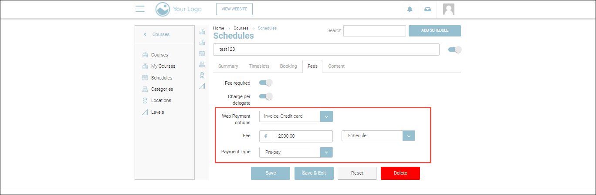596x195 pixels.
Task: Click the Add Schedule button
Action: [434, 30]
